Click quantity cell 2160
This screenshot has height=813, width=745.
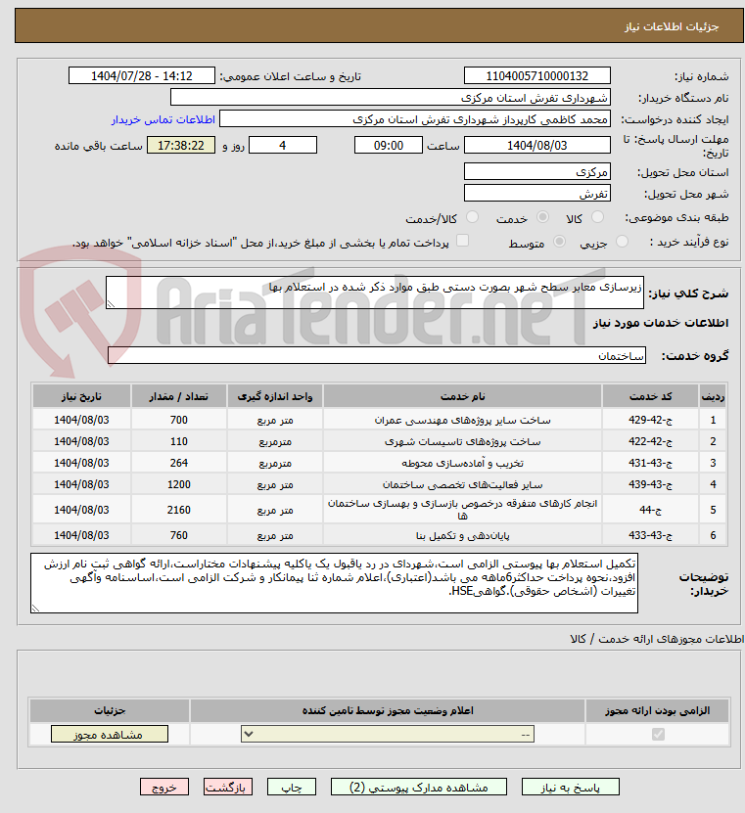pos(179,510)
